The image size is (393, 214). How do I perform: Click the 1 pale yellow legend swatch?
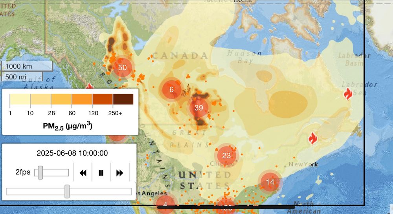(x=20, y=99)
